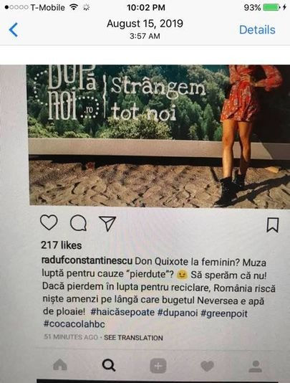
Task: Go to Home tab icon
Action: [60, 365]
